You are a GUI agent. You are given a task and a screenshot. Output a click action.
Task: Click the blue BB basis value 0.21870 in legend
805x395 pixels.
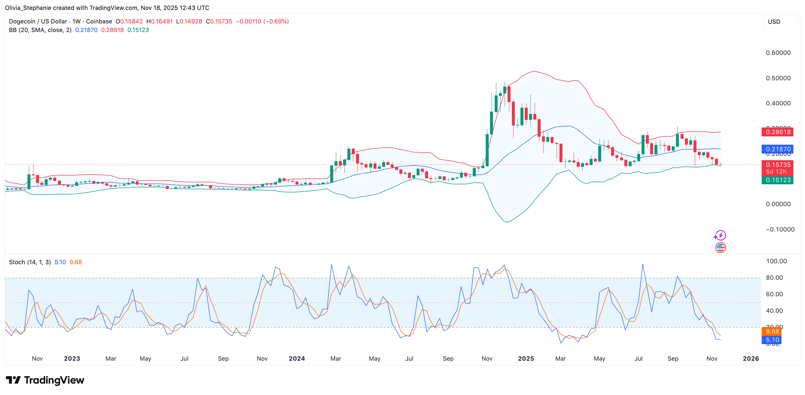tap(86, 30)
